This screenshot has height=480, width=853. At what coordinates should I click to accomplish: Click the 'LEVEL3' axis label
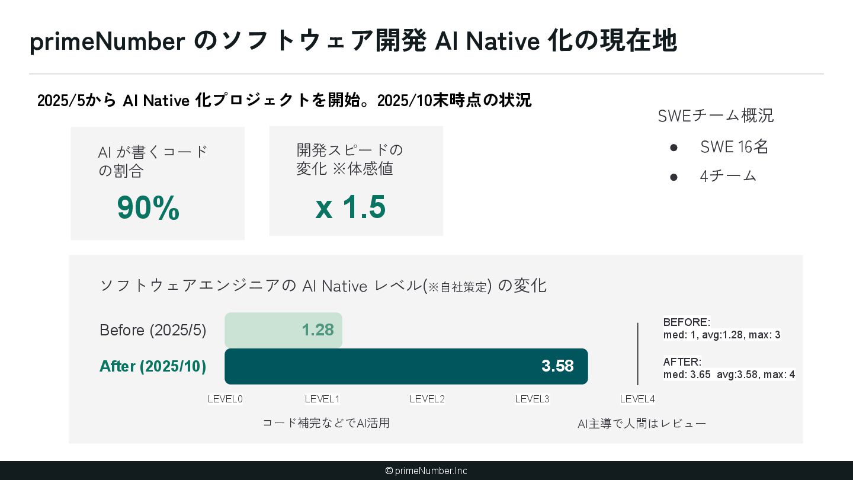pyautogui.click(x=533, y=399)
